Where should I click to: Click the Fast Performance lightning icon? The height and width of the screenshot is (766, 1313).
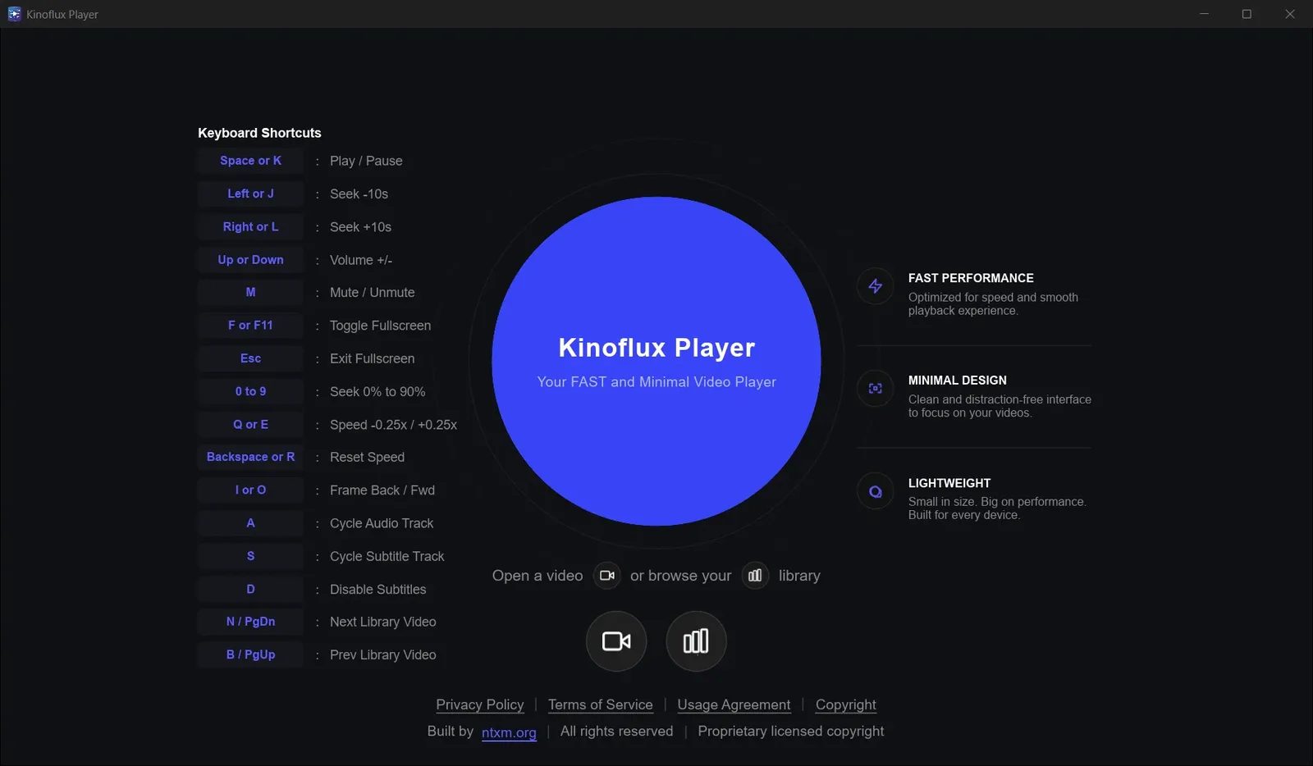click(x=876, y=286)
